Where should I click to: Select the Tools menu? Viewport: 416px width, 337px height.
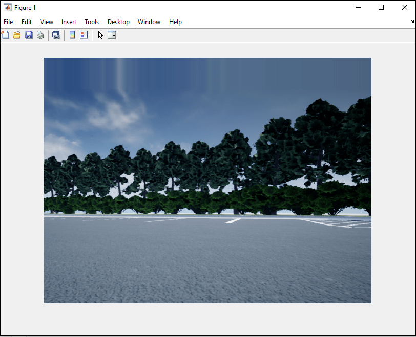pos(92,22)
